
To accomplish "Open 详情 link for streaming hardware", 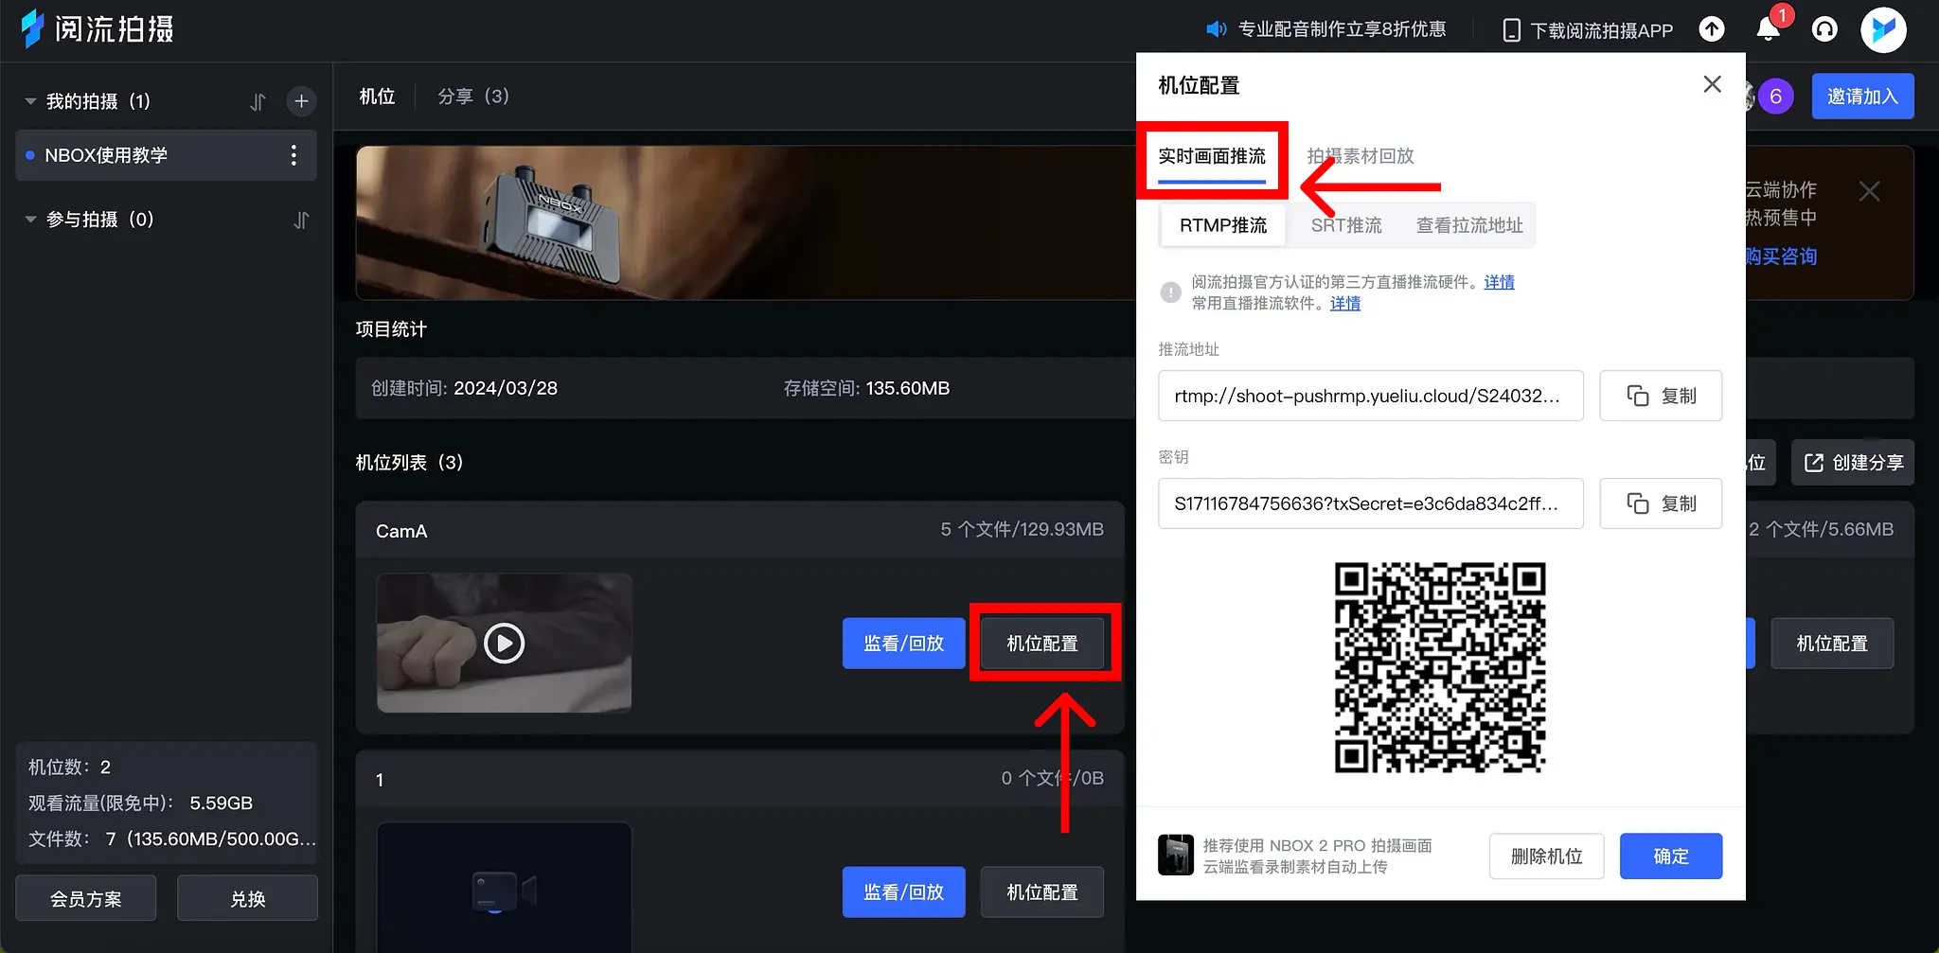I will pyautogui.click(x=1499, y=282).
